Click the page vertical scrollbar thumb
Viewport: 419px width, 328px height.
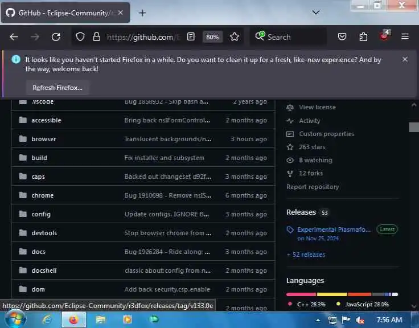414,127
